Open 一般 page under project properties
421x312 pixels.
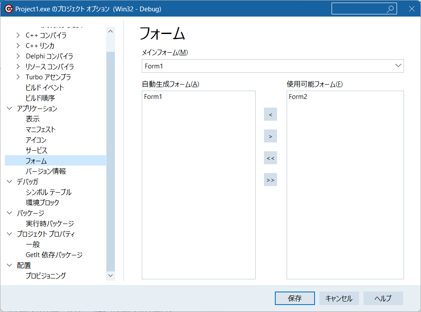pyautogui.click(x=32, y=244)
